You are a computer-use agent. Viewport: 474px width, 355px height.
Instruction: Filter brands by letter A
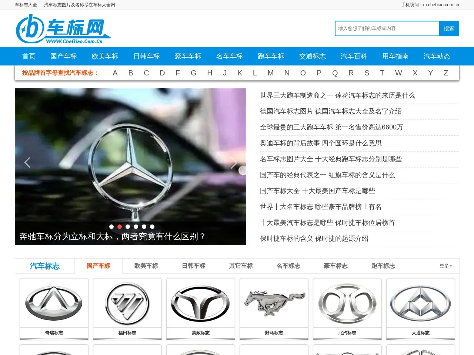tap(115, 73)
